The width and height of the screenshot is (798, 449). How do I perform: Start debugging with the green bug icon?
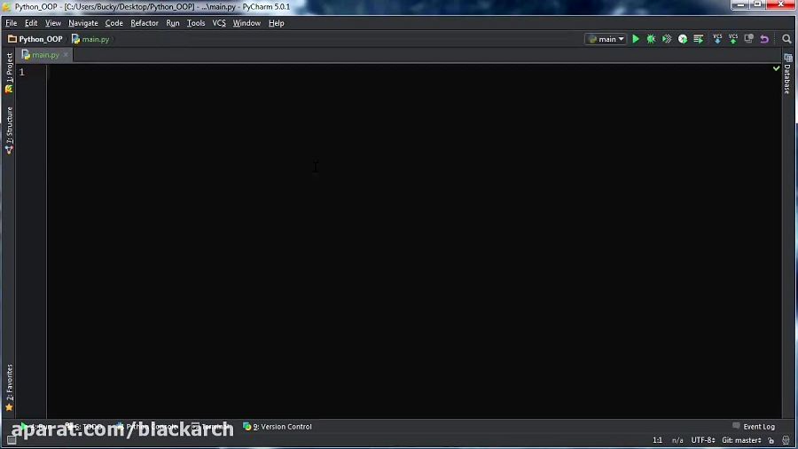(x=651, y=39)
